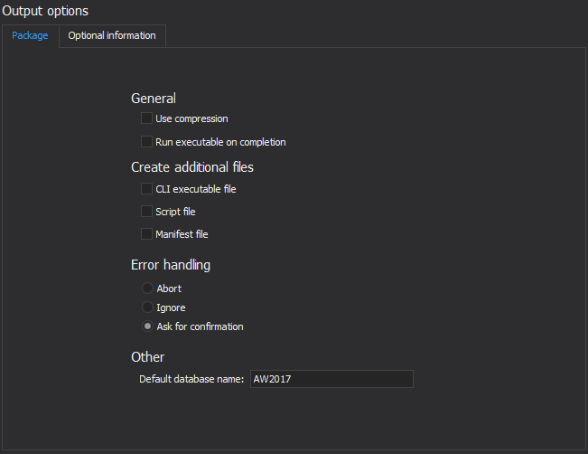588x454 pixels.
Task: Click the Output options title text
Action: point(46,11)
